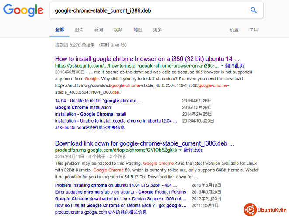This screenshot has height=218, width=289.
Task: Open 设置 options
Action: 234,30
